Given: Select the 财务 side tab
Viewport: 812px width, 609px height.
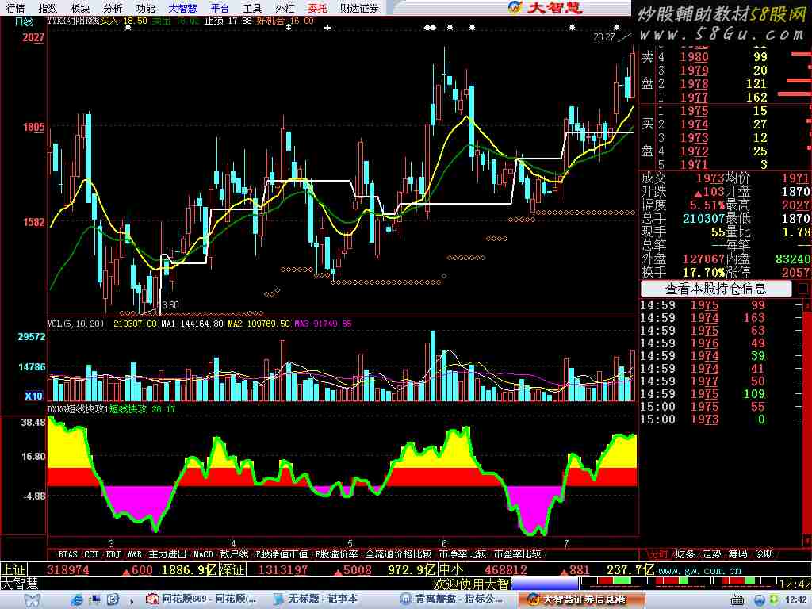Looking at the screenshot, I should [x=684, y=554].
